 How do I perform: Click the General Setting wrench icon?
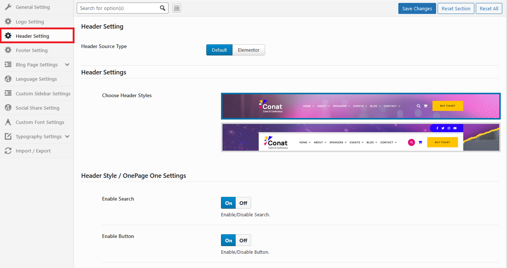[x=9, y=7]
